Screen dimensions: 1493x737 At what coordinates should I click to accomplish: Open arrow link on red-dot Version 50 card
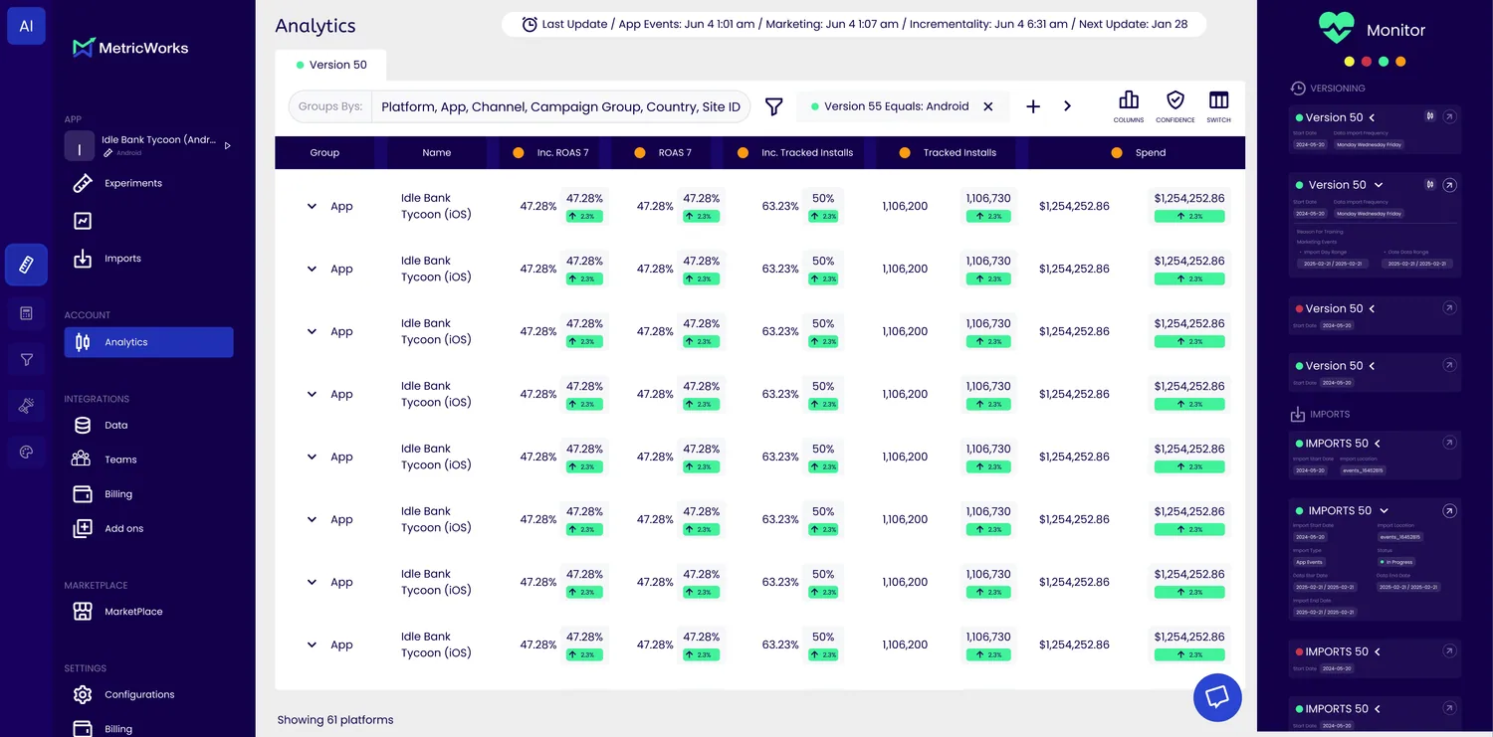pos(1450,308)
